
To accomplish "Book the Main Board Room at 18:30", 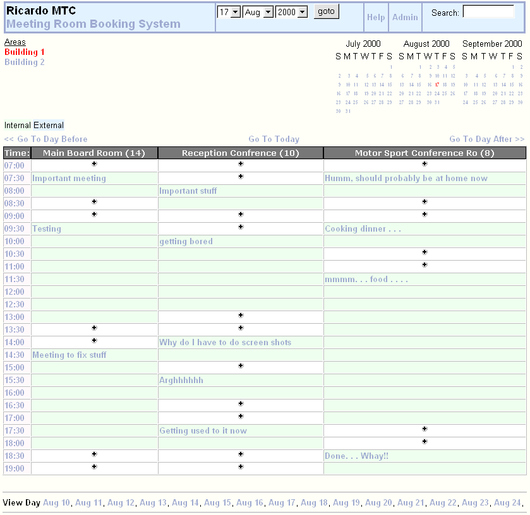I will (94, 454).
